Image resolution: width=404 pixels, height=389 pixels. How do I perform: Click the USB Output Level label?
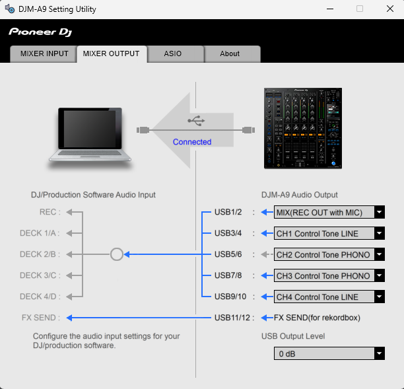click(293, 336)
